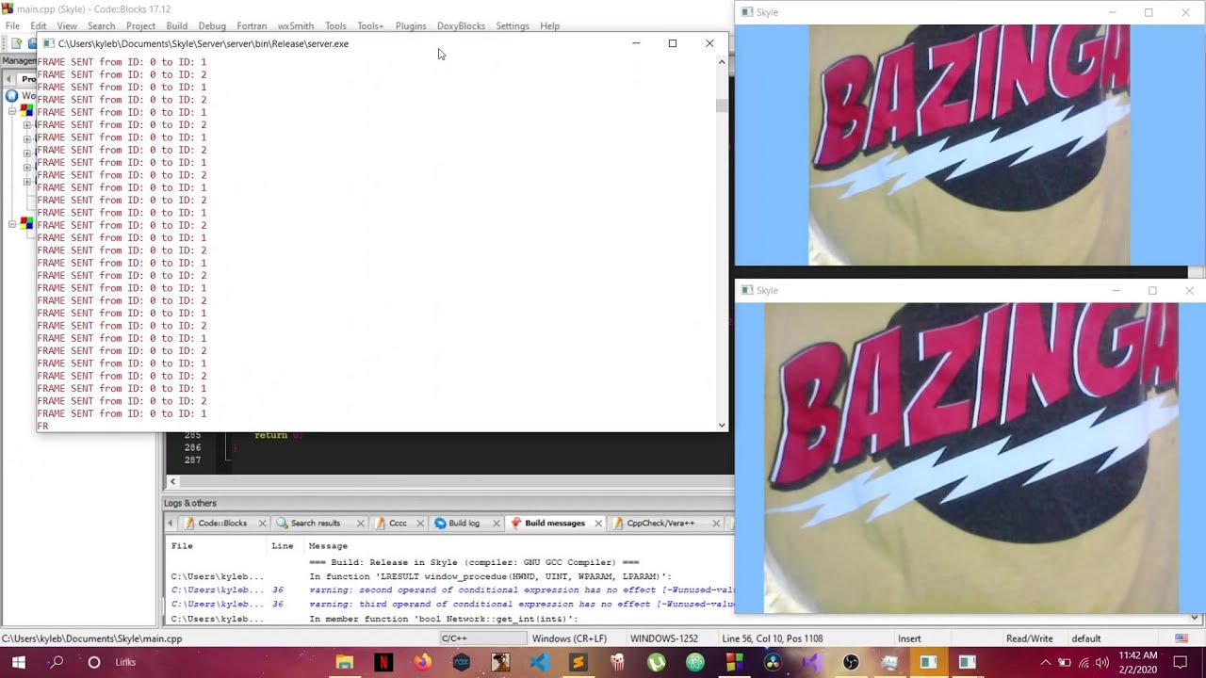1206x678 pixels.
Task: Click the upper Skyle video frame
Action: tap(970, 145)
